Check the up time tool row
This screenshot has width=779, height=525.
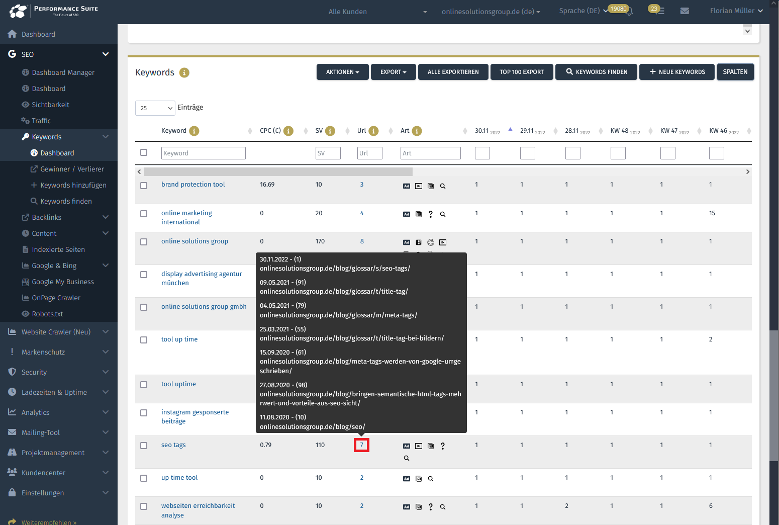pyautogui.click(x=144, y=478)
